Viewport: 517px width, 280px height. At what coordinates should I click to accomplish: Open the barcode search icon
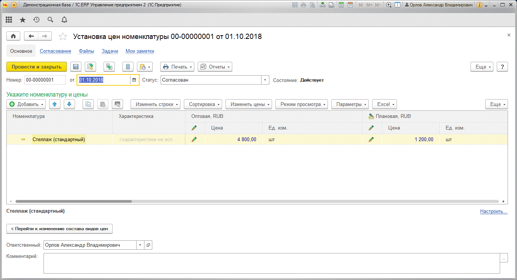[x=118, y=104]
